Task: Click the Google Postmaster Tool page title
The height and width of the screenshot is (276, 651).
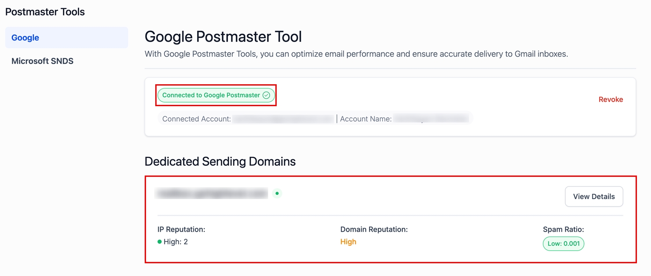Action: pyautogui.click(x=223, y=37)
